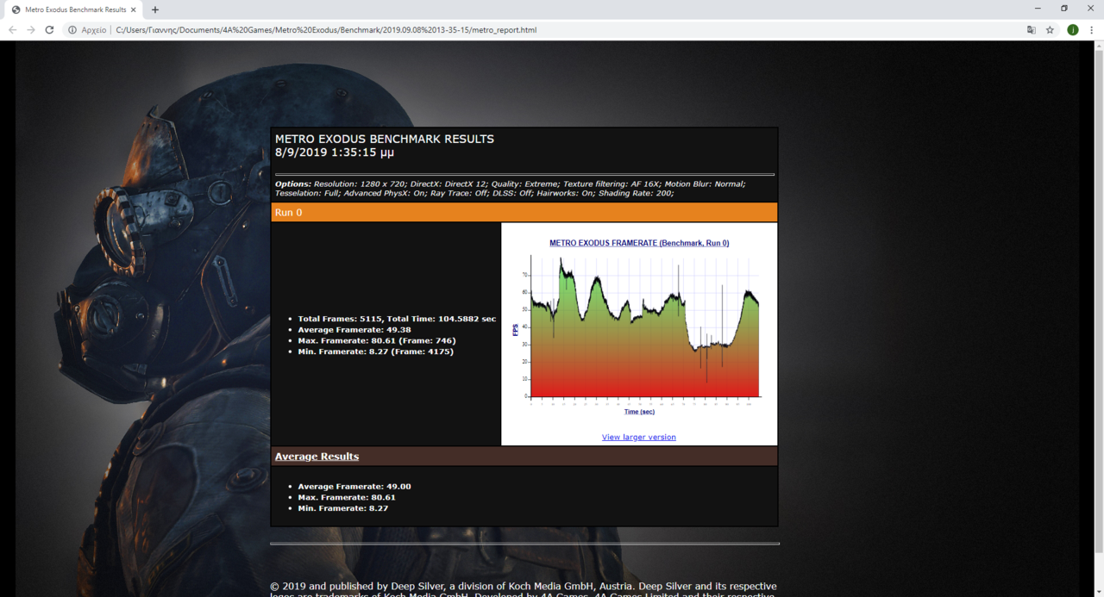Select the Metro Exodus Benchmark Results tab
This screenshot has height=597, width=1104.
[74, 9]
